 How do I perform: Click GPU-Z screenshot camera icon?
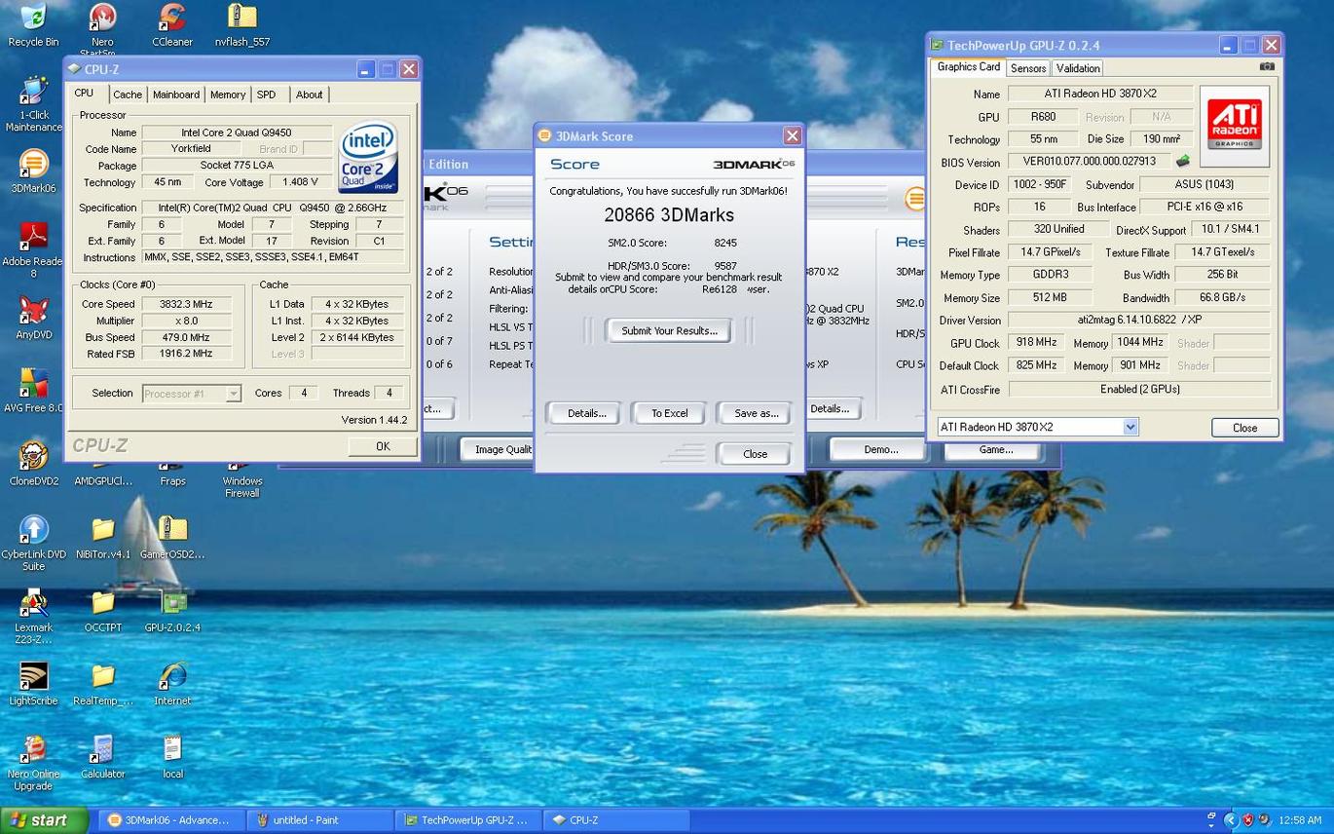1266,67
